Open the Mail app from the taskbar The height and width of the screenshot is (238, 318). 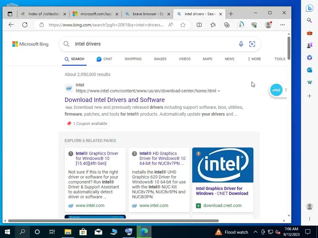(x=98, y=232)
